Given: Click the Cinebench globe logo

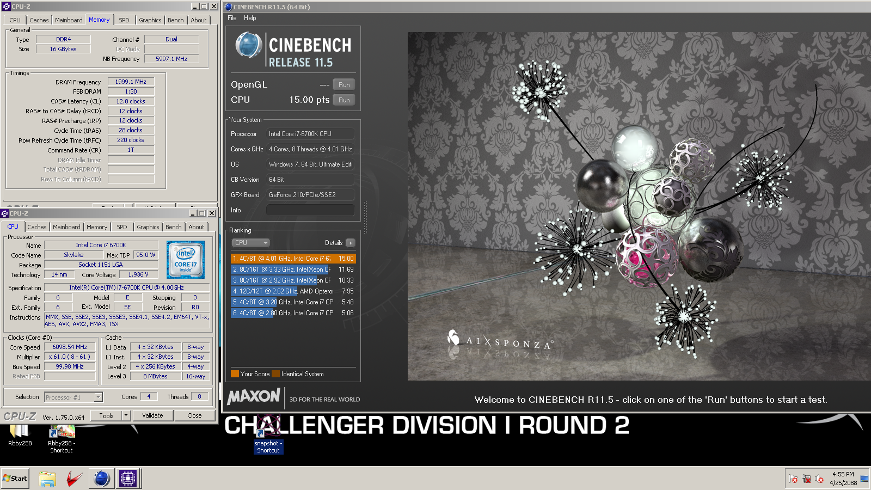Looking at the screenshot, I should click(249, 45).
